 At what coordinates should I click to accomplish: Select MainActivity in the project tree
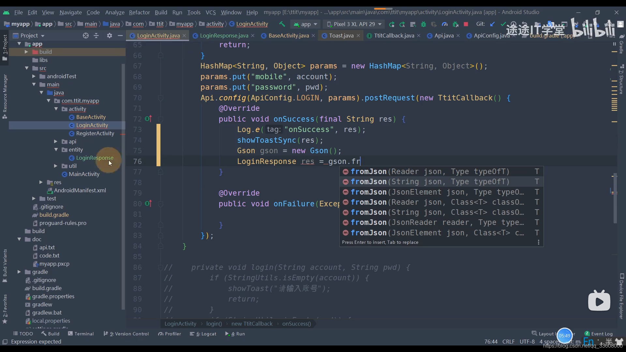(84, 174)
